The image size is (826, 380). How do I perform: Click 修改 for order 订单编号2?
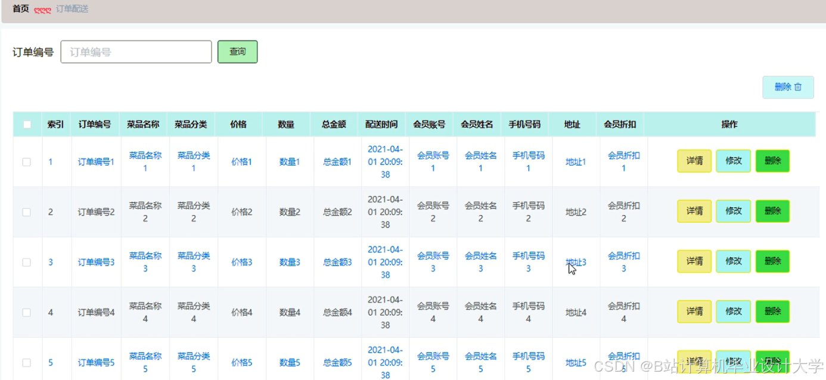click(x=734, y=211)
